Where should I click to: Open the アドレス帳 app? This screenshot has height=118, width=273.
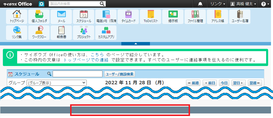point(217,17)
